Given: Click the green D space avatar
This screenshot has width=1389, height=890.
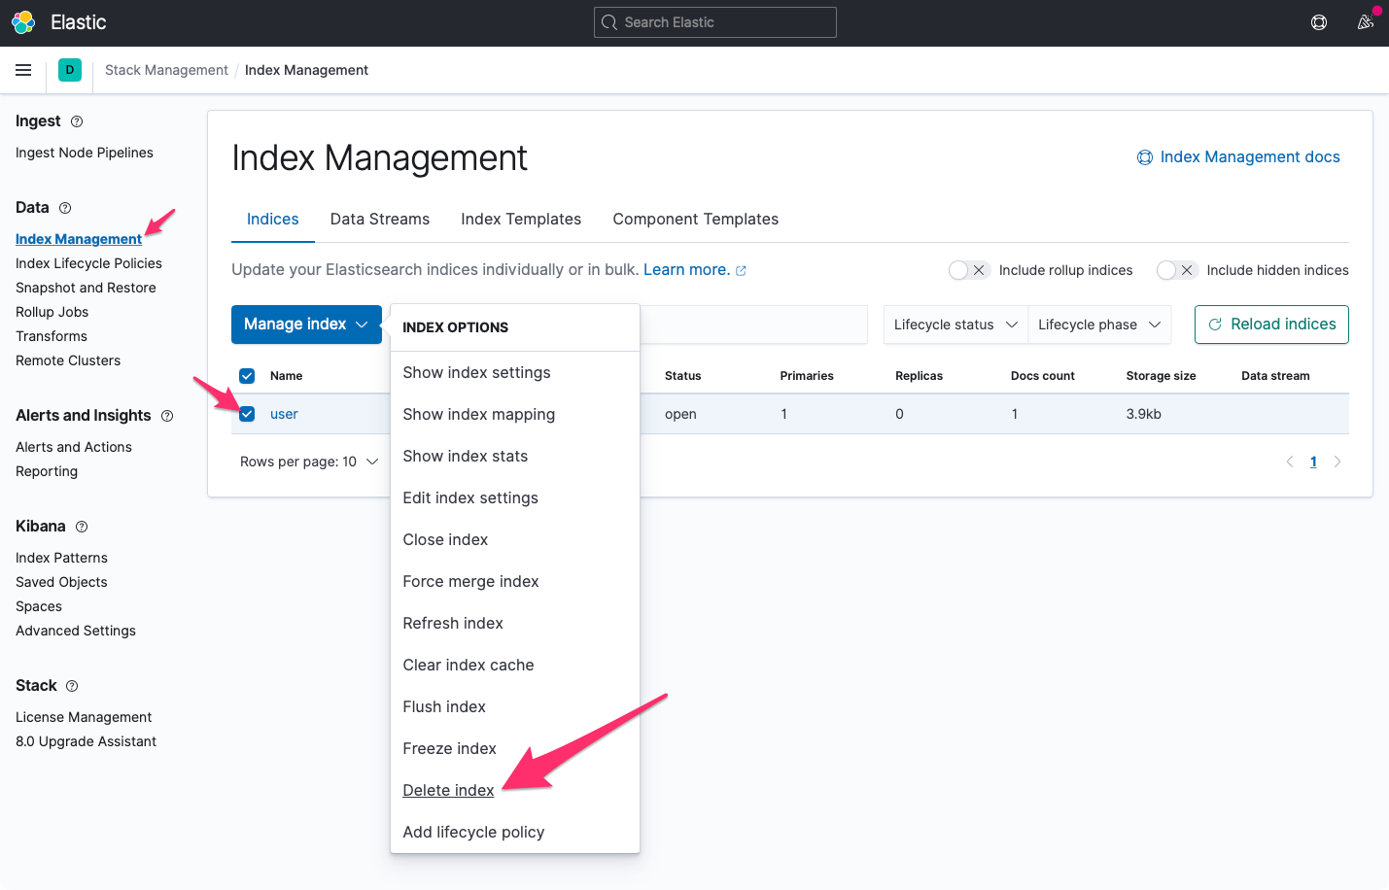Looking at the screenshot, I should (x=70, y=70).
